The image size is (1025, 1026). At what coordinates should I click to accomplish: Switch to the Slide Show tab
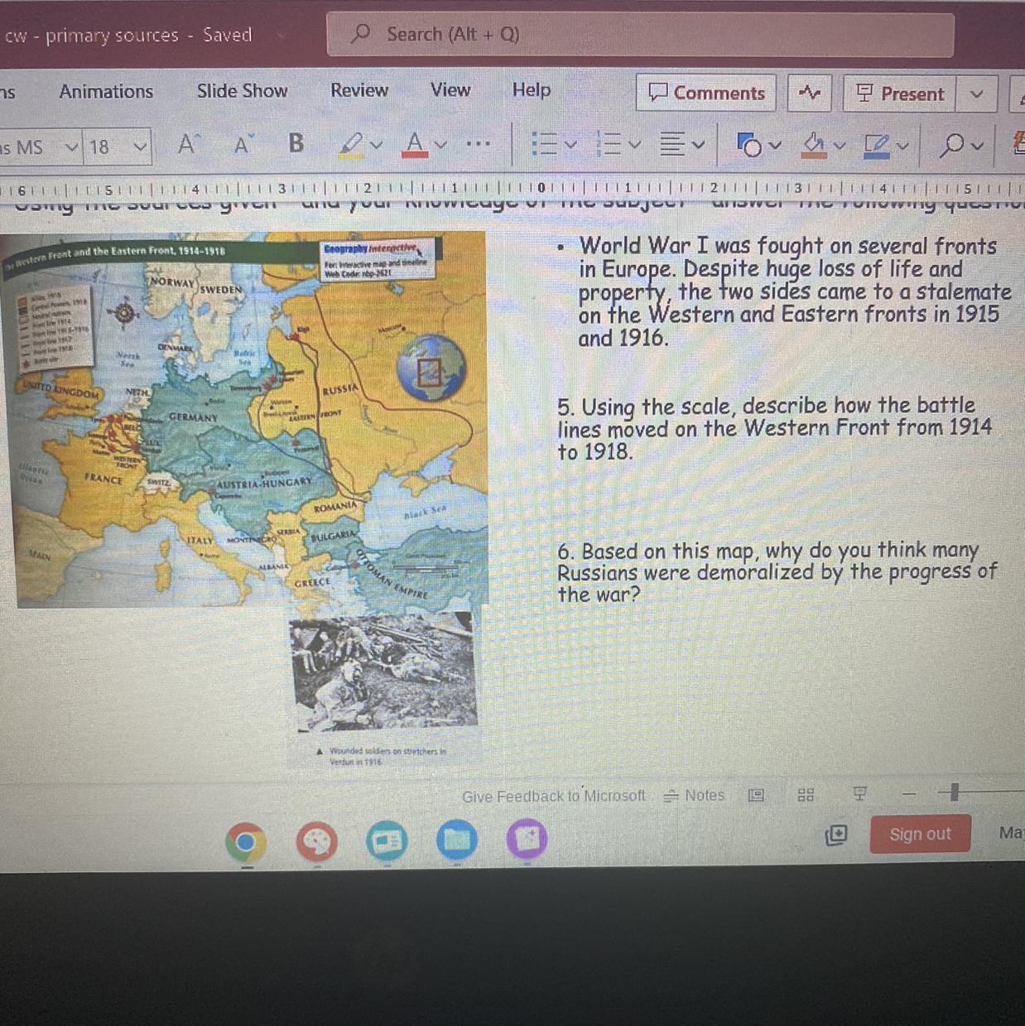pyautogui.click(x=242, y=91)
